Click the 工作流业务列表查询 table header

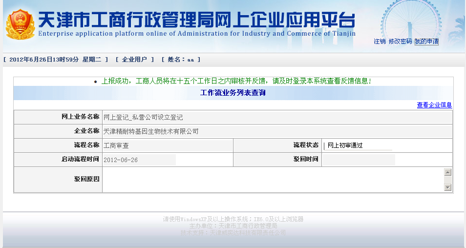click(x=233, y=93)
